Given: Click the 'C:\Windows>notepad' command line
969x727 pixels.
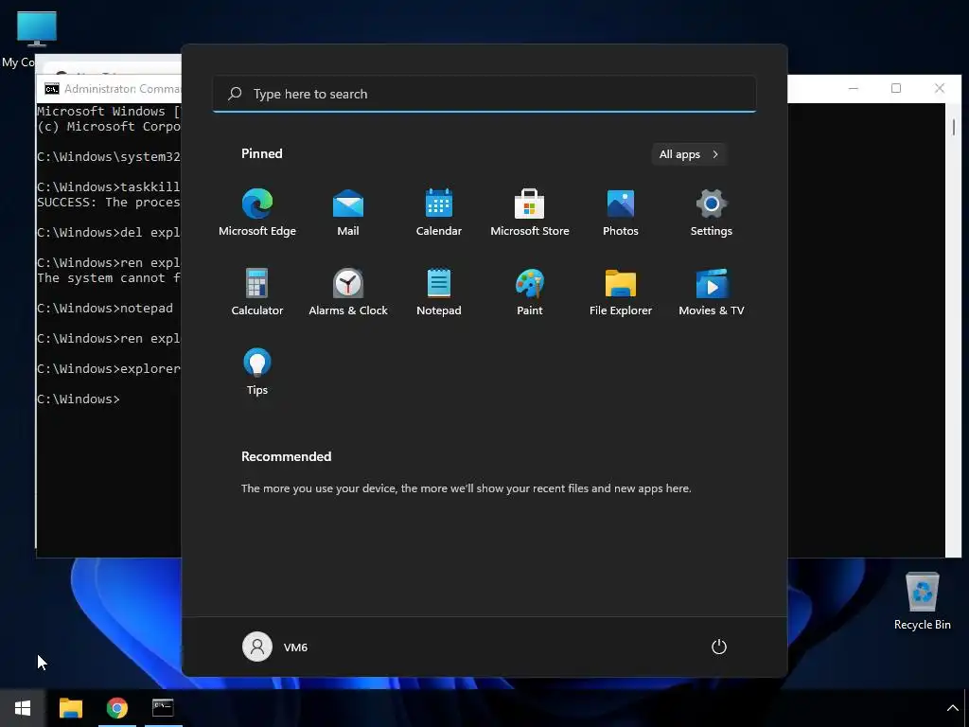Looking at the screenshot, I should coord(105,308).
